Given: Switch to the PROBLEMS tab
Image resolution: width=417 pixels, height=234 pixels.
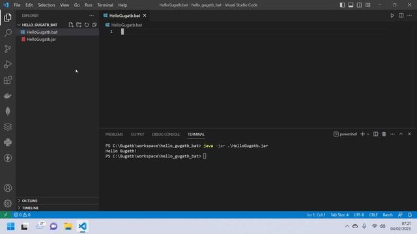Looking at the screenshot, I should (114, 135).
